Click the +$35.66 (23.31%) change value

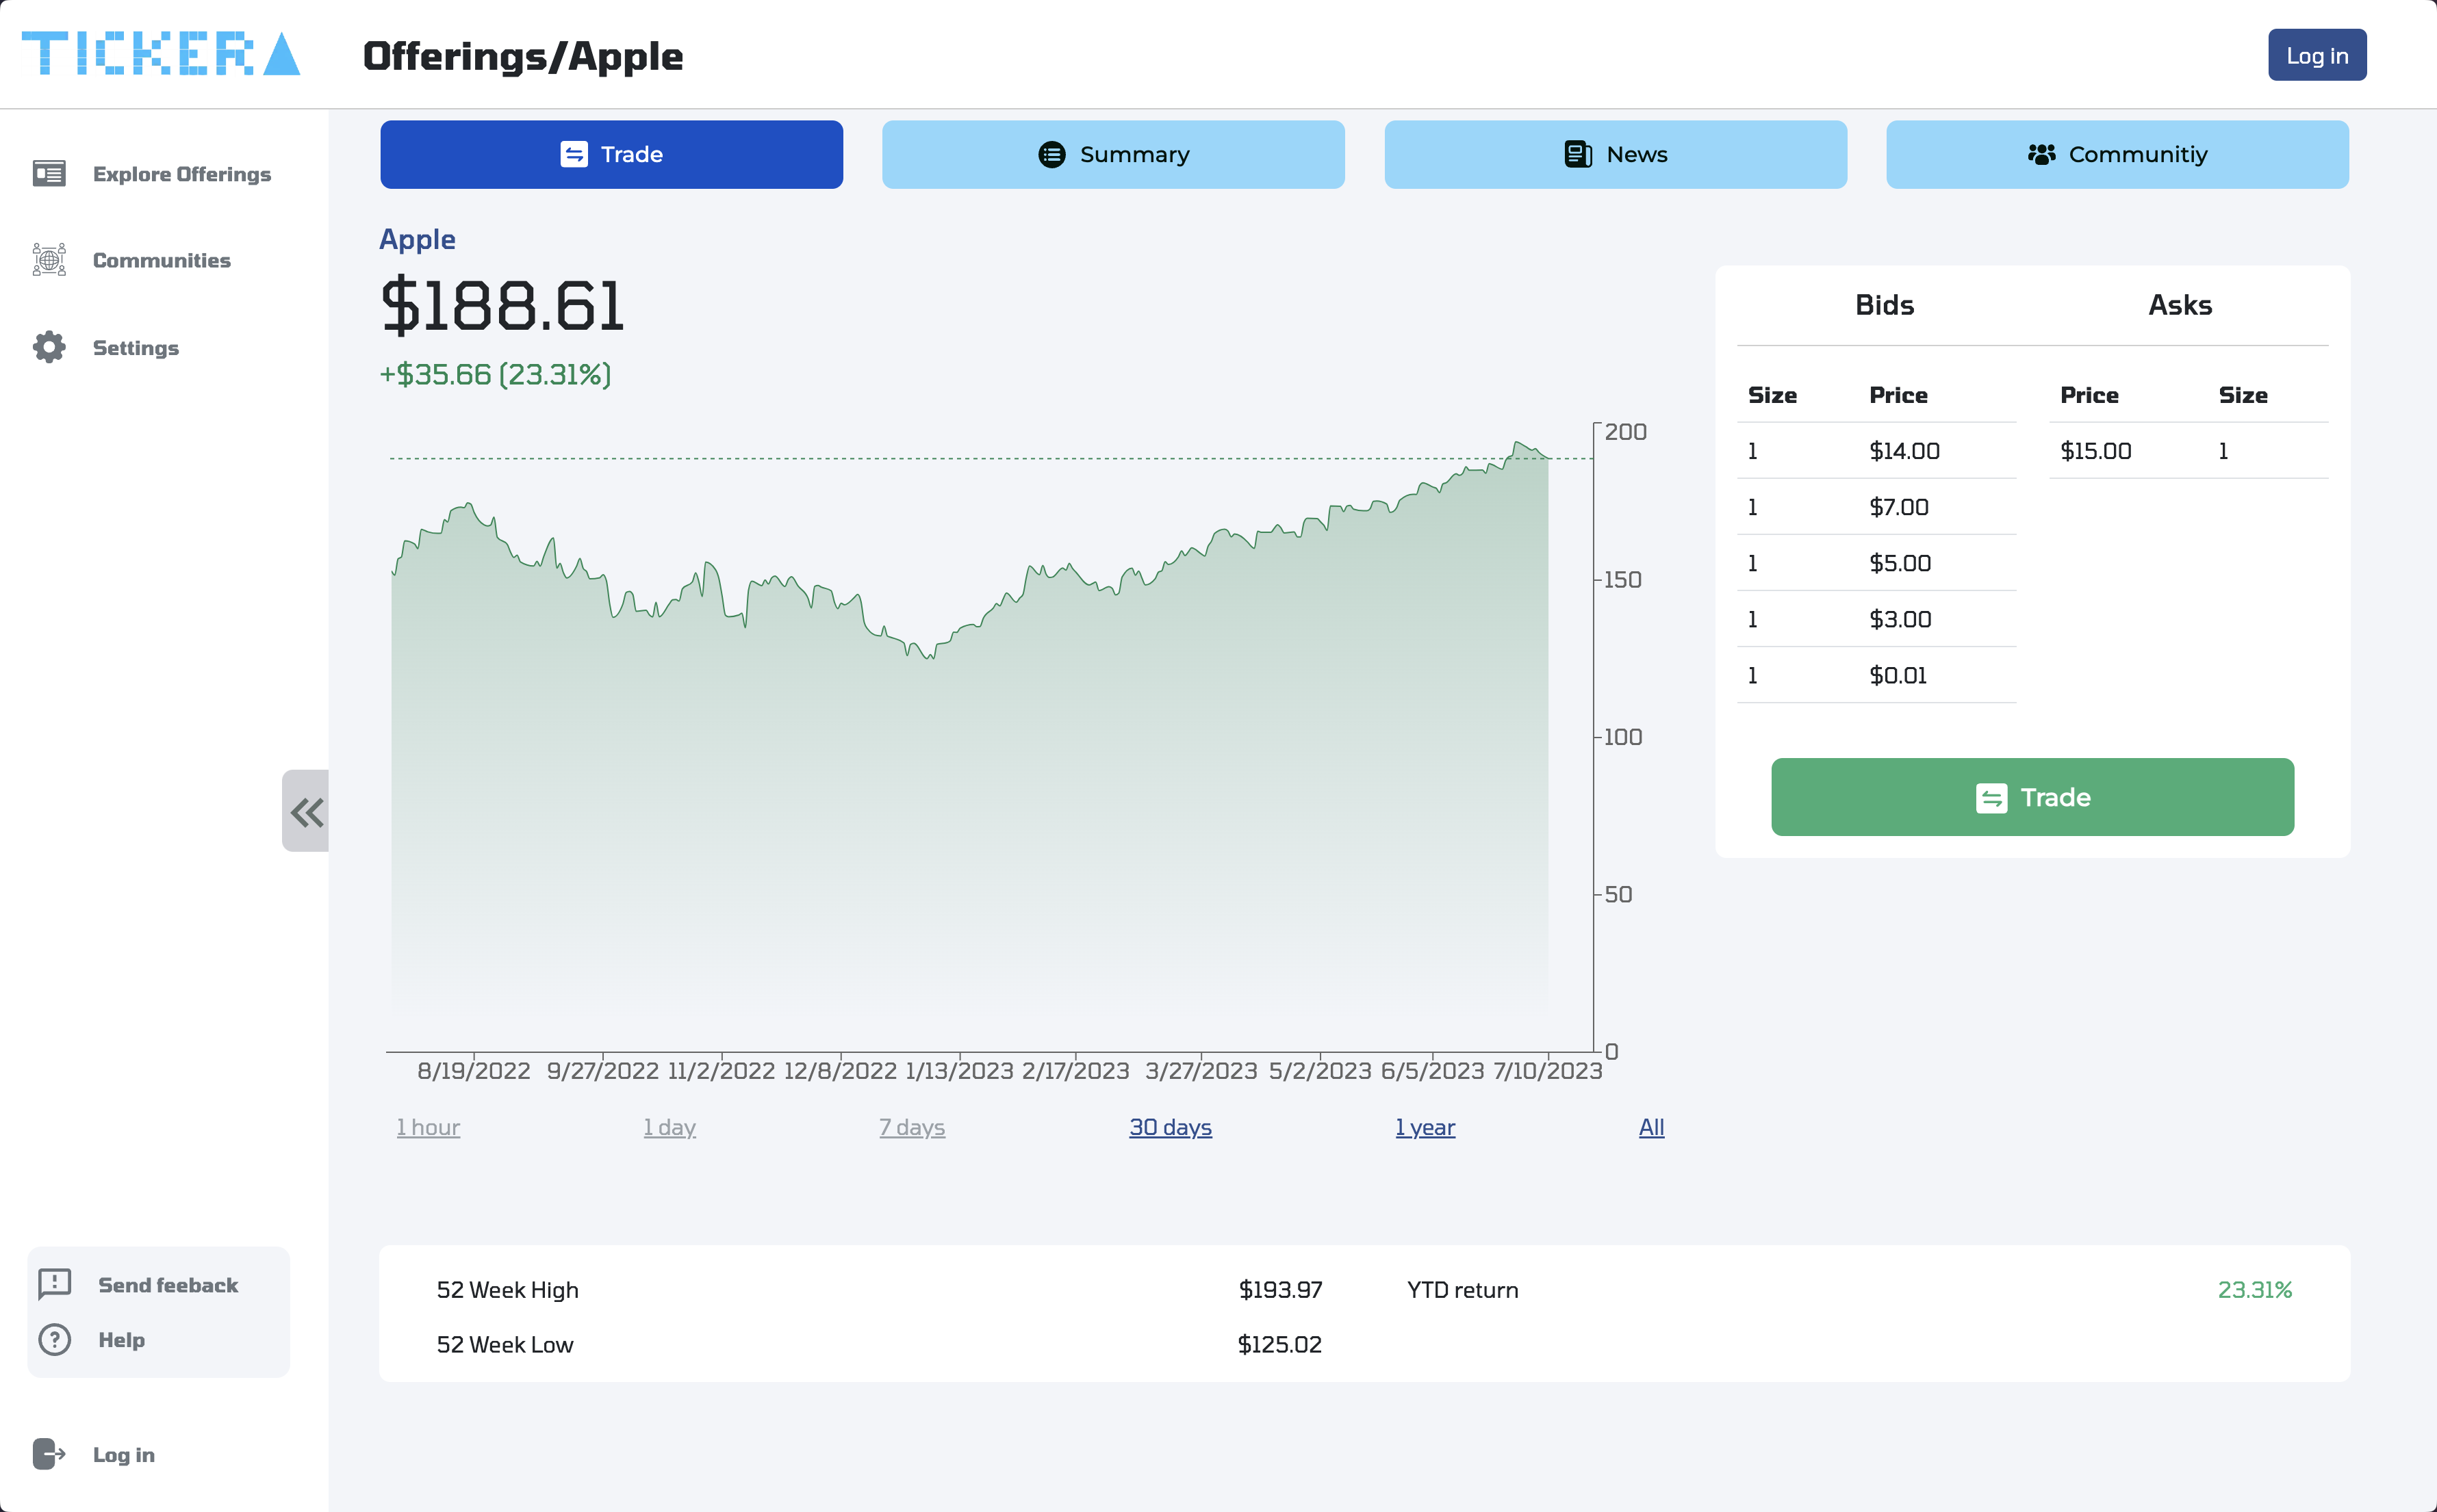tap(495, 374)
